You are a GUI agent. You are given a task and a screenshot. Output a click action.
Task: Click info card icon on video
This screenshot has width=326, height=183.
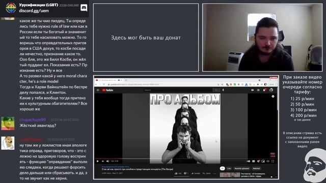[273, 97]
